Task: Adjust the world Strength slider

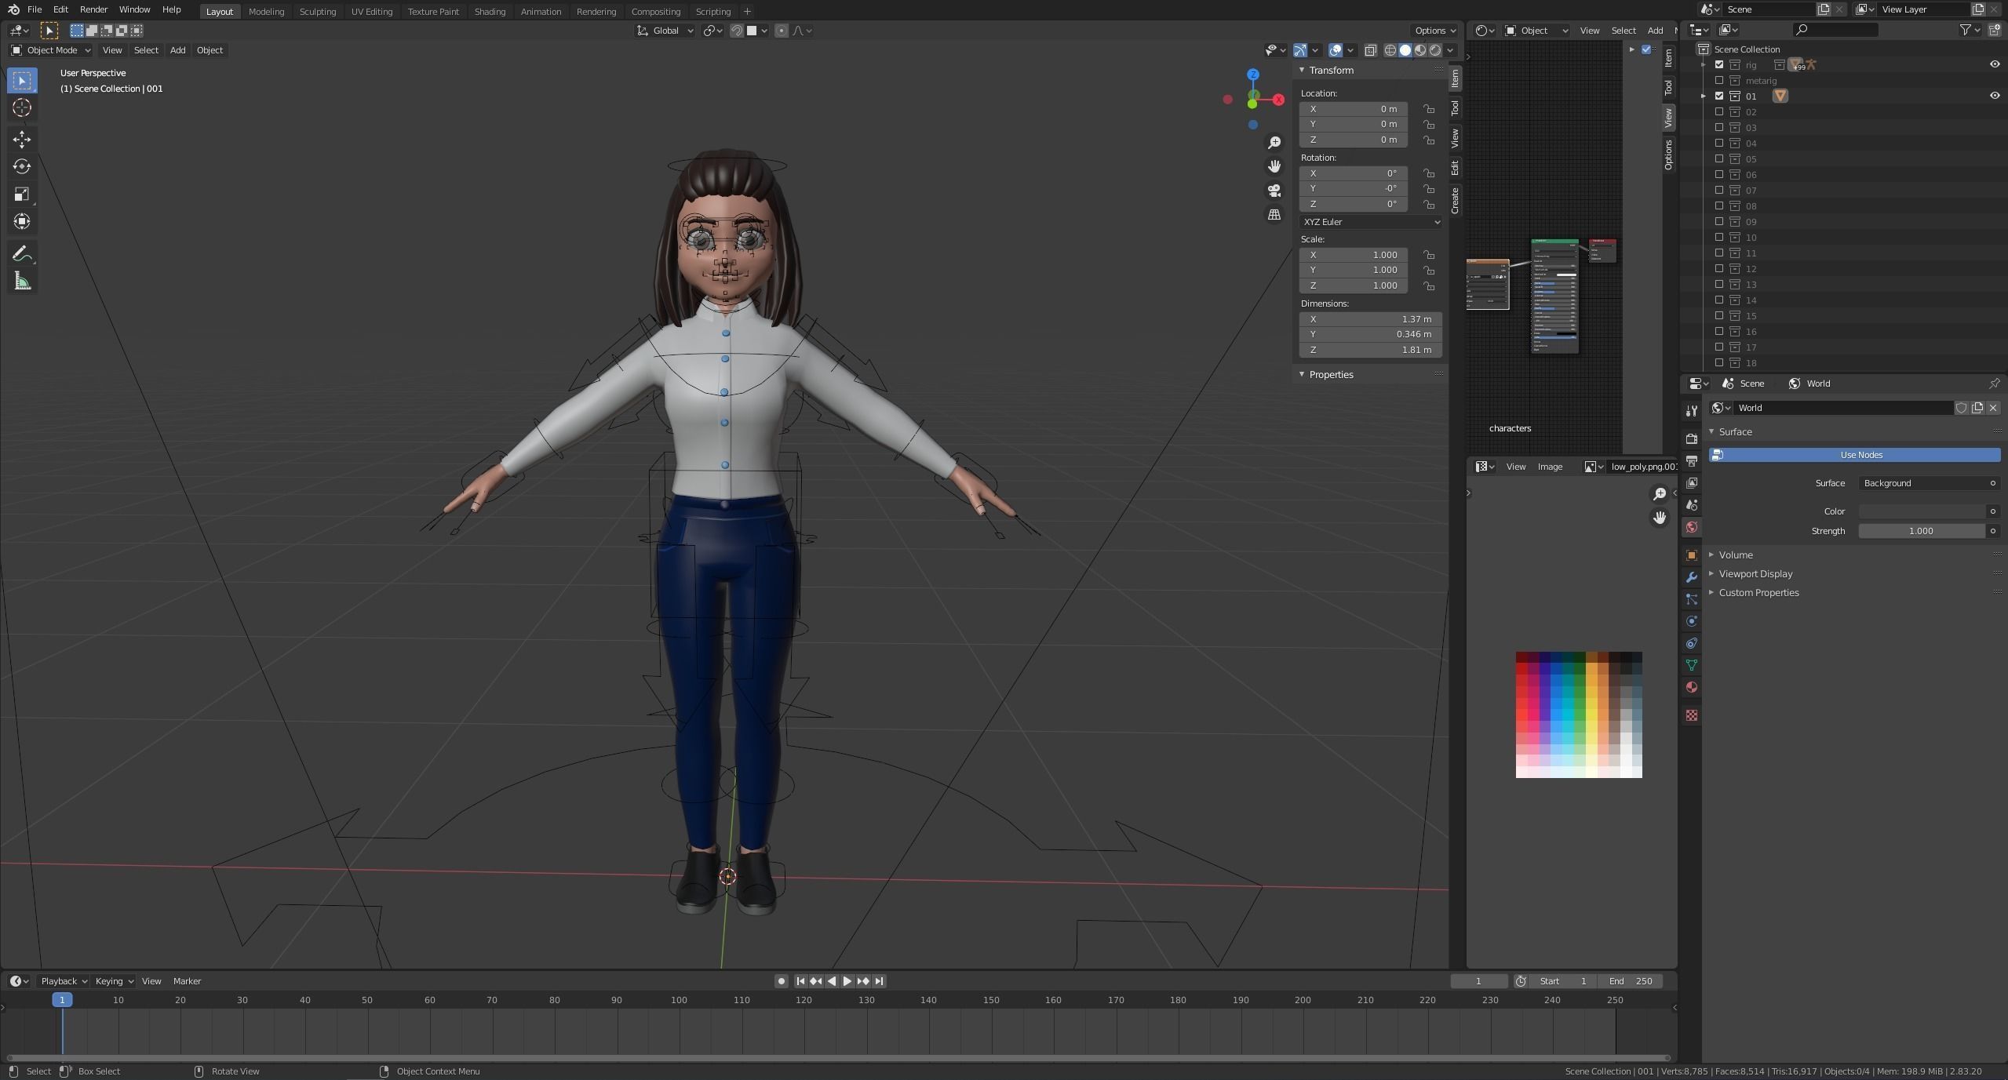Action: pos(1922,531)
